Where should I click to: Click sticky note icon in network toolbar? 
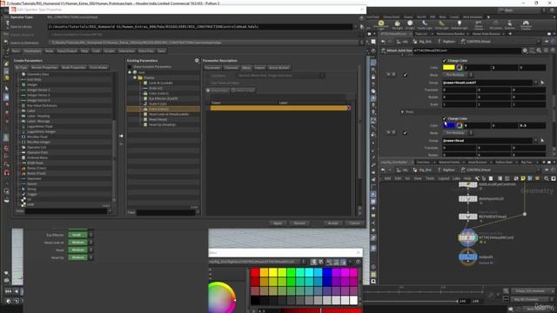(x=523, y=178)
